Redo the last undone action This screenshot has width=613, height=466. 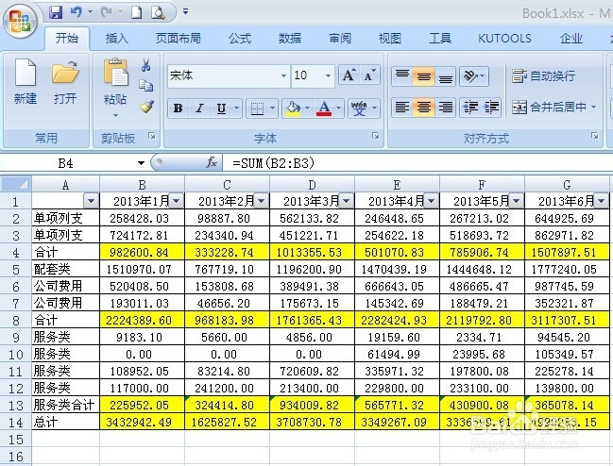pyautogui.click(x=106, y=12)
